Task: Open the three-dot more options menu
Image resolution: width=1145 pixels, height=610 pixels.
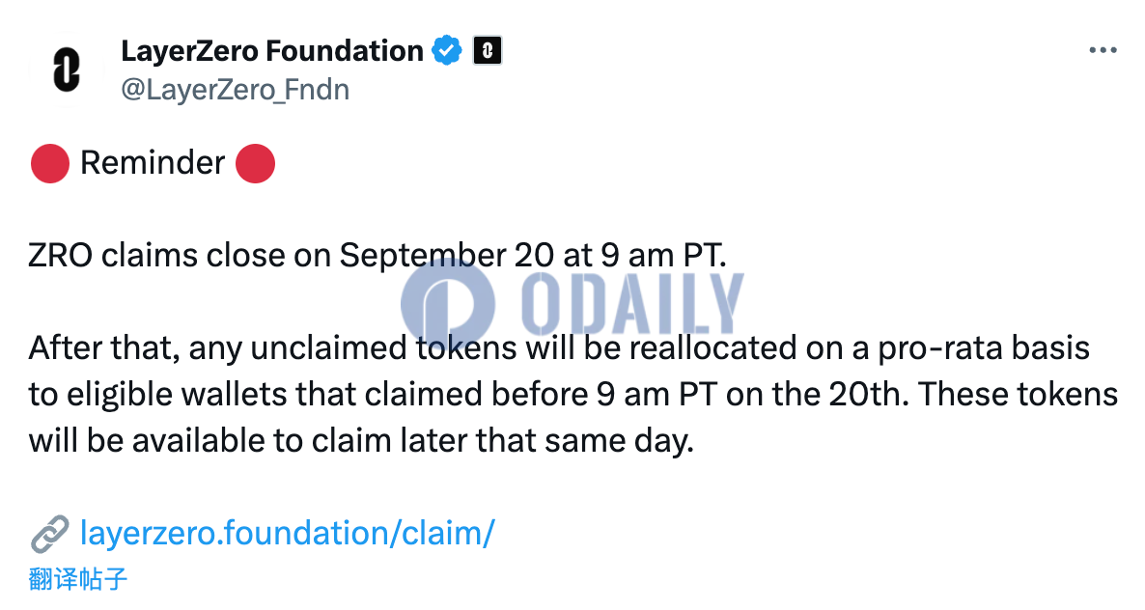Action: coord(1103,51)
